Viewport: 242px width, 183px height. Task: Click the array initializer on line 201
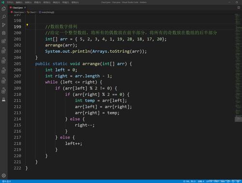coord(121,39)
